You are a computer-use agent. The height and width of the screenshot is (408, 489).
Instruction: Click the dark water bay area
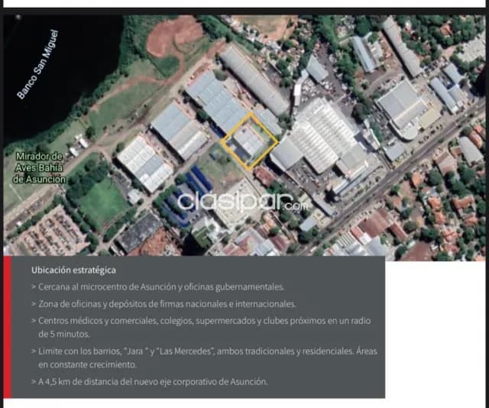(56, 72)
